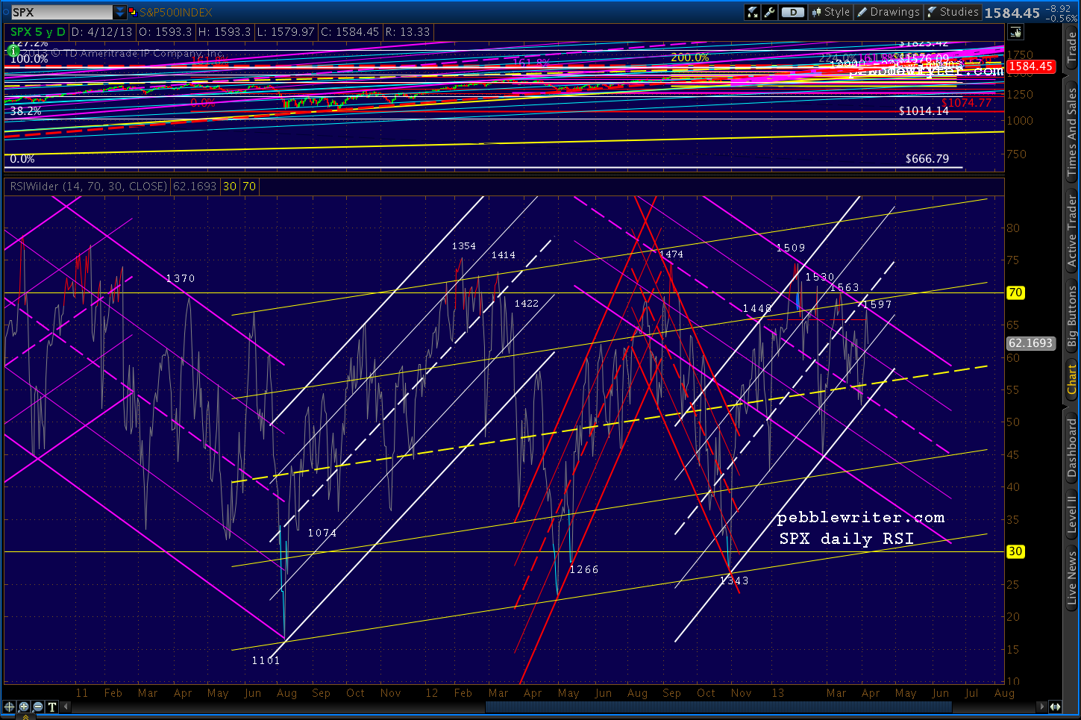Open chart settings wrench icon
1081x720 pixels.
tap(770, 12)
